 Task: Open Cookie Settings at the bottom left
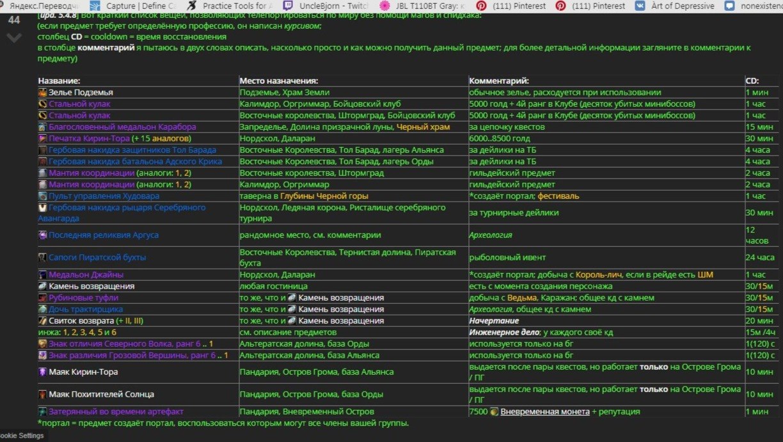tap(22, 436)
